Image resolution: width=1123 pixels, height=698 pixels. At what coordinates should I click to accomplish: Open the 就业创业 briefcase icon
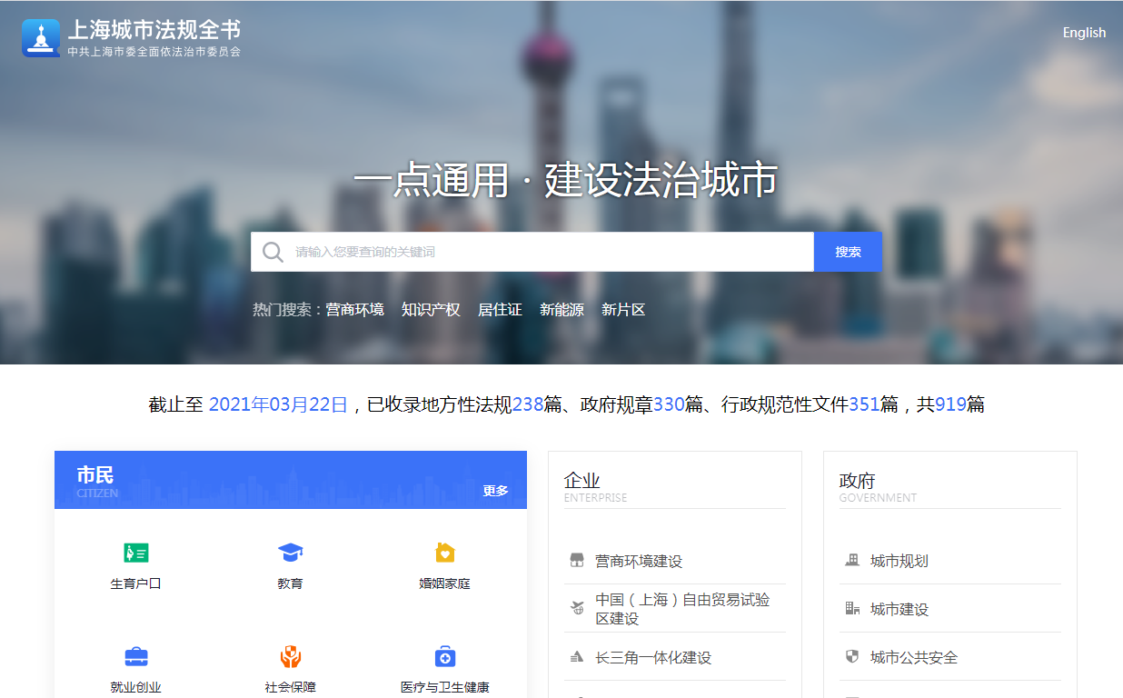click(x=136, y=656)
